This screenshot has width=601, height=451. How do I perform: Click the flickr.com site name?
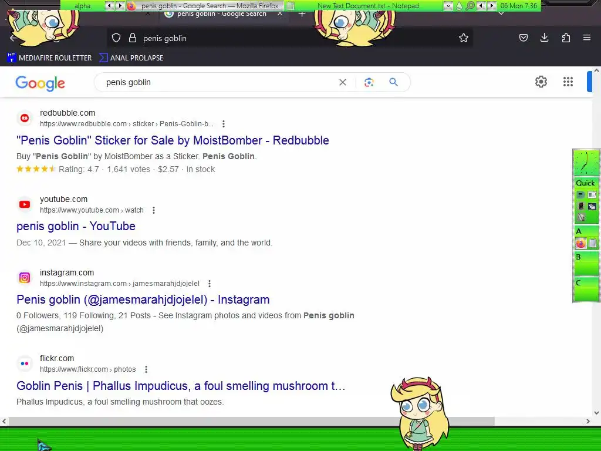coord(57,358)
